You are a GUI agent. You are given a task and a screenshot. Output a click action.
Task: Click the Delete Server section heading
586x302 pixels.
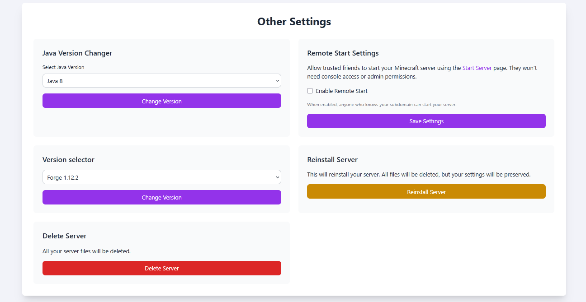64,236
